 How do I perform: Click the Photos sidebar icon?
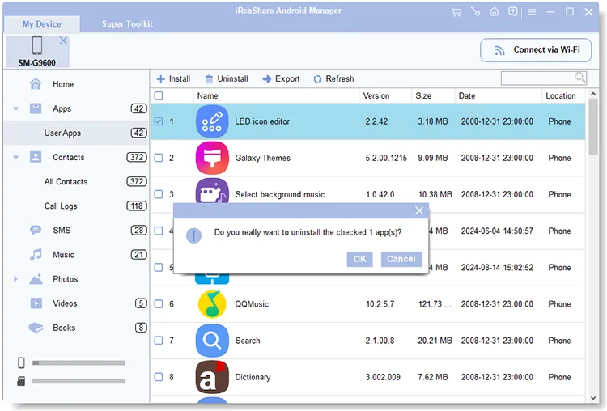click(36, 279)
